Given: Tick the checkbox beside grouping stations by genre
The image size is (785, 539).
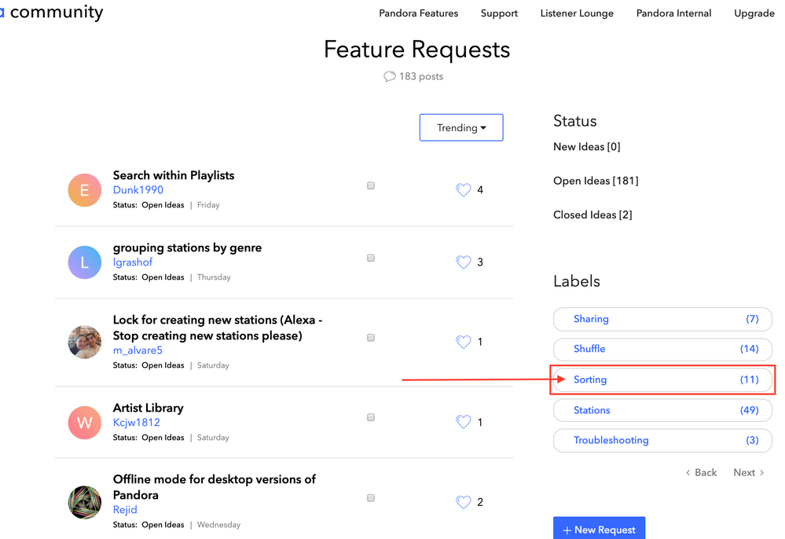Looking at the screenshot, I should click(370, 258).
